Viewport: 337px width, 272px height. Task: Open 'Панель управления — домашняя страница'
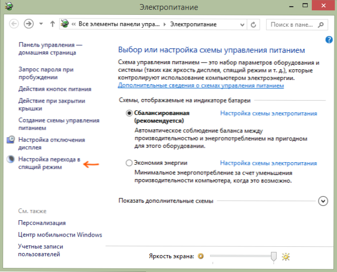click(50, 49)
